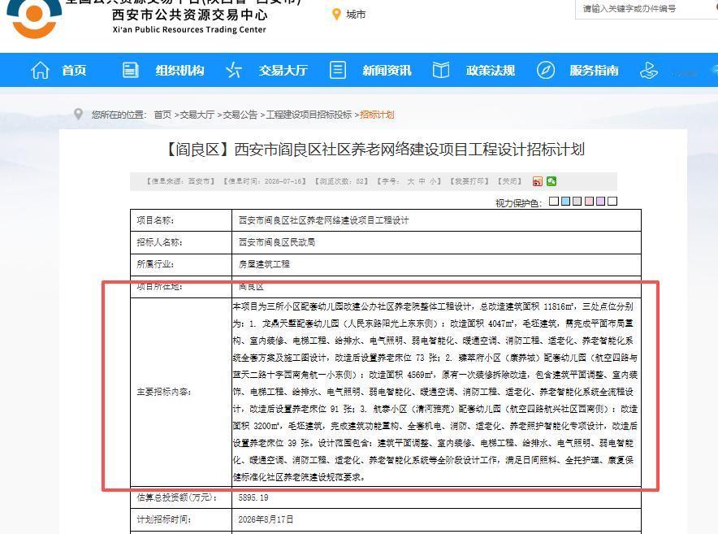The width and height of the screenshot is (718, 534).
Task: Click the 服务指南 compass icon
Action: tap(545, 70)
